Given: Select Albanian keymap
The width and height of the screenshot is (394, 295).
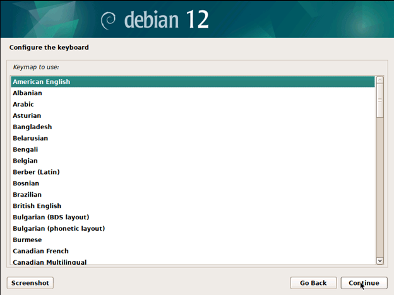Looking at the screenshot, I should pos(193,93).
